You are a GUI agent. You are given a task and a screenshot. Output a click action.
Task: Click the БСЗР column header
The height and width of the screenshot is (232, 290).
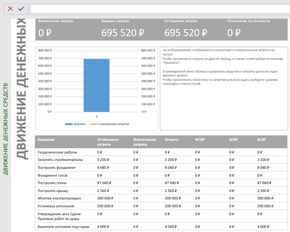[x=261, y=140]
